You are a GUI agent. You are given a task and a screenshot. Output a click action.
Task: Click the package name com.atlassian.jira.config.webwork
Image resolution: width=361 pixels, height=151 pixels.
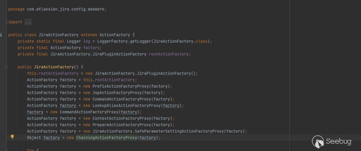[66, 9]
